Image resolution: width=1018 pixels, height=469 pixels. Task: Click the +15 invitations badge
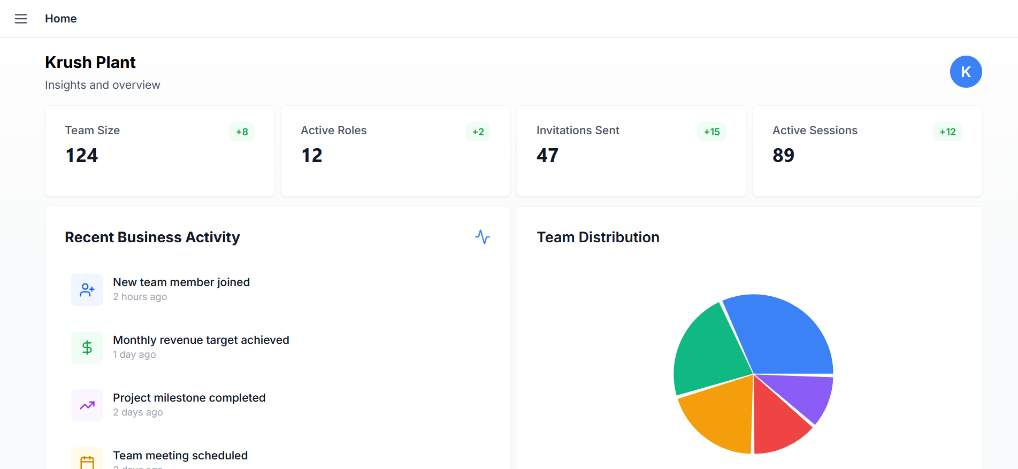(711, 132)
